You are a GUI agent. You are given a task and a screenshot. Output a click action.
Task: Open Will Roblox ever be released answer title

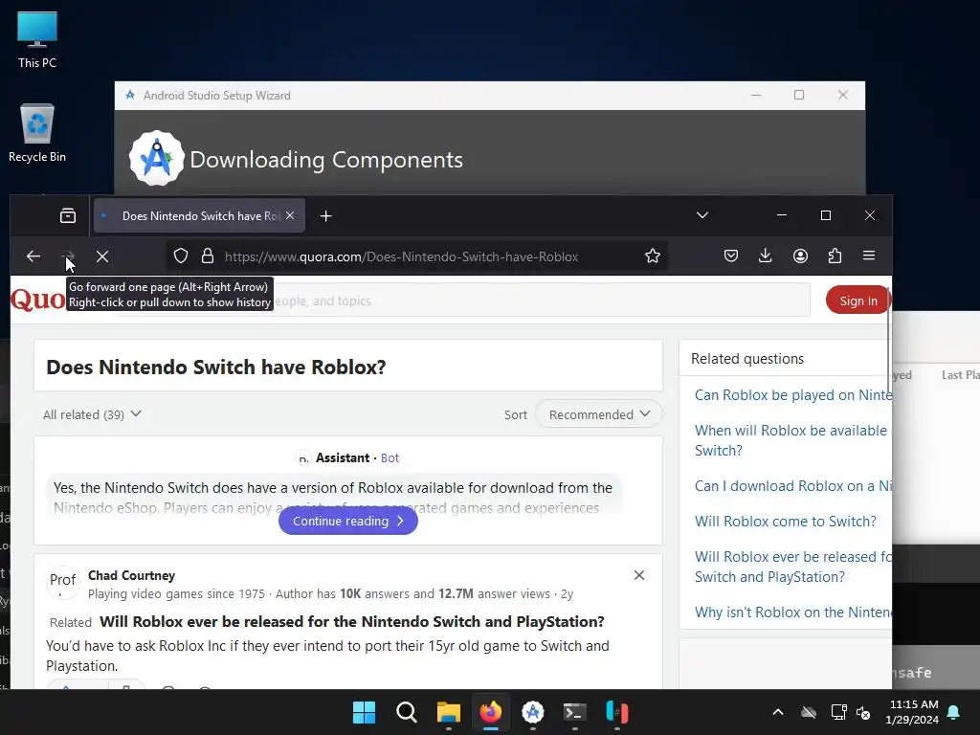(352, 622)
